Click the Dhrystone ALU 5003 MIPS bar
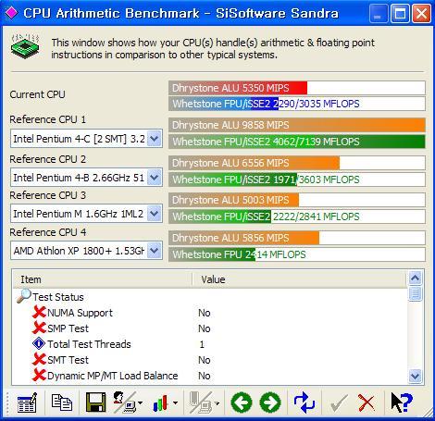This screenshot has width=435, height=421. pyautogui.click(x=297, y=200)
